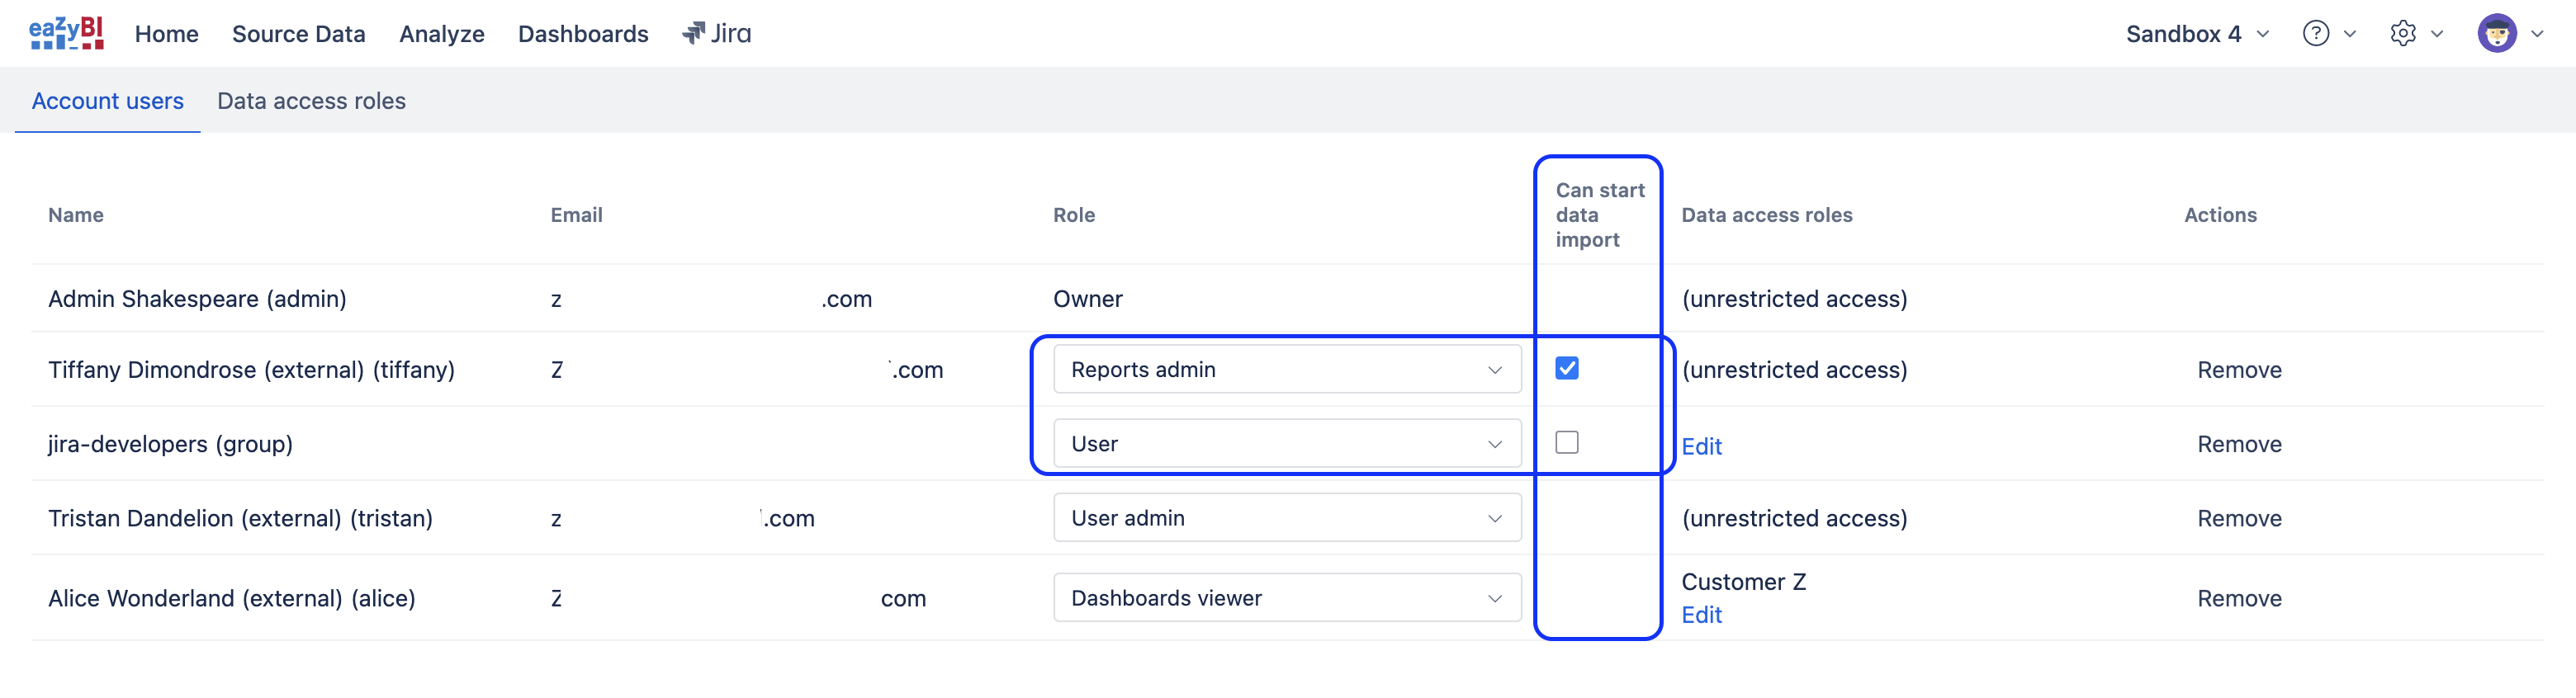Click the user profile avatar

tap(2496, 33)
